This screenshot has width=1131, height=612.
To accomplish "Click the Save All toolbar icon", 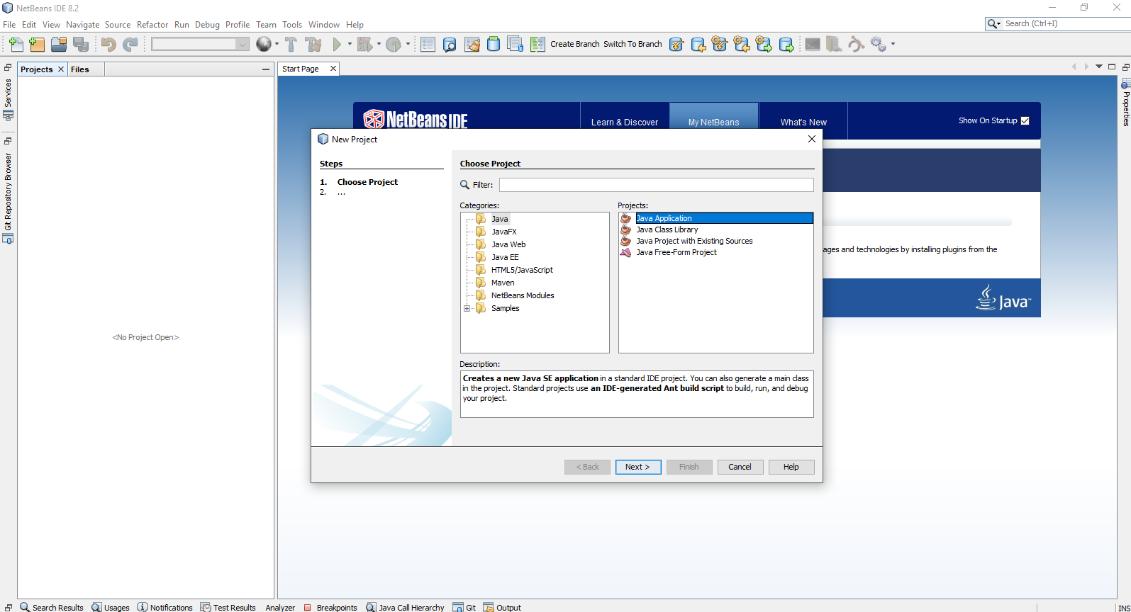I will [x=81, y=44].
